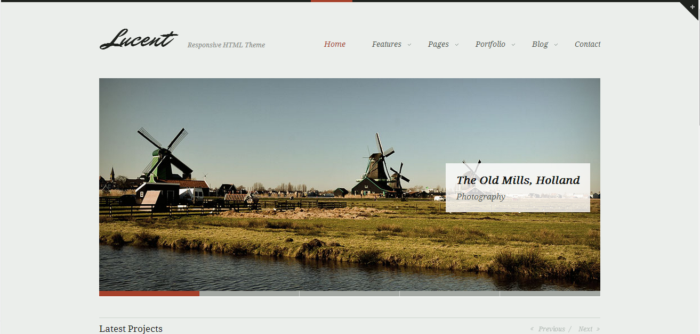Select the first red slider segment
Viewport: 700px width, 334px height.
[x=149, y=294]
